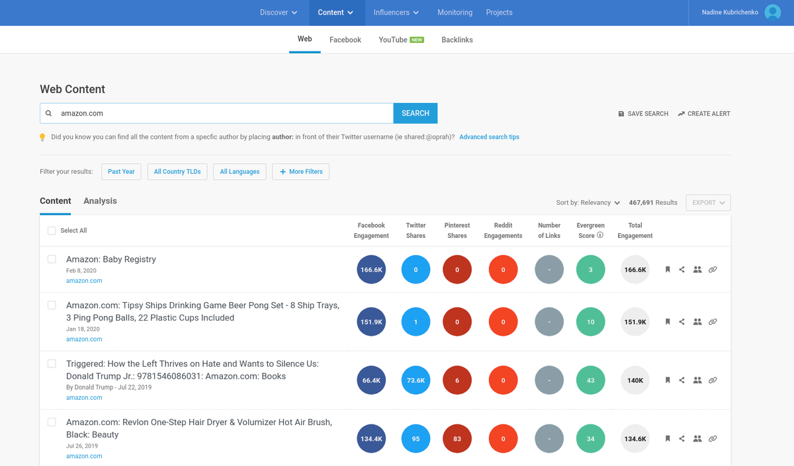The width and height of the screenshot is (794, 466).
Task: Expand More Filters
Action: (301, 172)
